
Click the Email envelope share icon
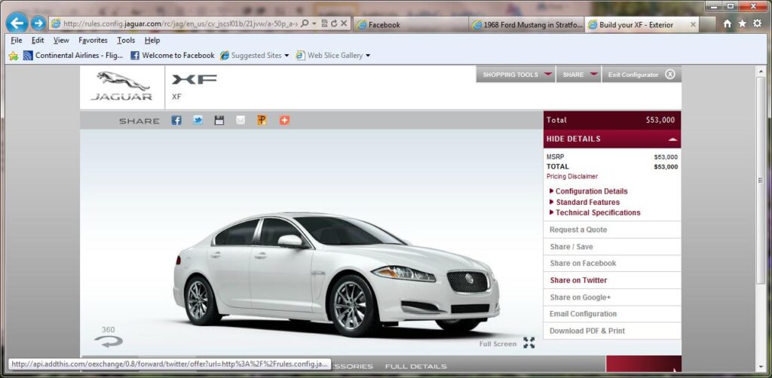click(x=240, y=120)
